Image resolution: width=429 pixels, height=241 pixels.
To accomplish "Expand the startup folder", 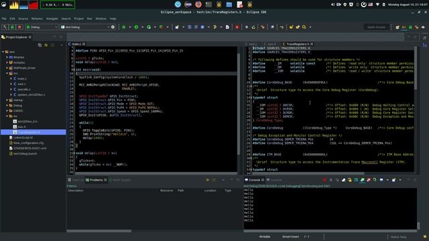I will pyautogui.click(x=7, y=100).
